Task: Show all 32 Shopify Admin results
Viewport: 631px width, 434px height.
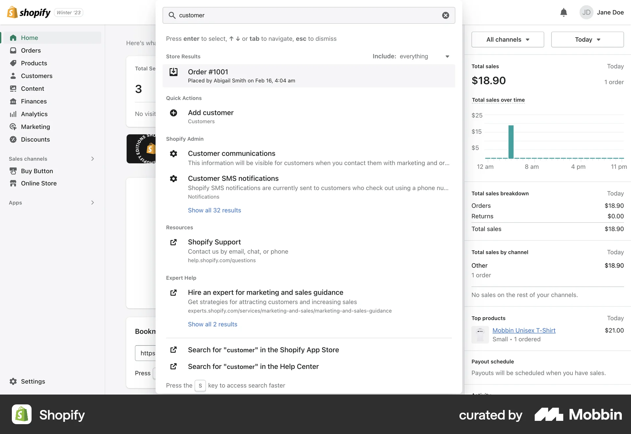Action: pyautogui.click(x=214, y=210)
